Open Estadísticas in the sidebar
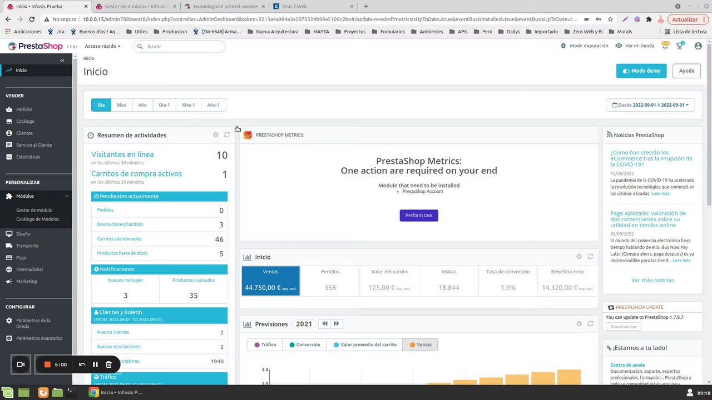712x400 pixels. pyautogui.click(x=28, y=157)
